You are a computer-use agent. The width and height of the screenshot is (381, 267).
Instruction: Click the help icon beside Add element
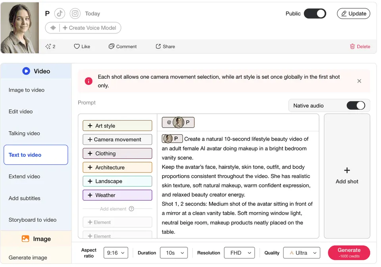click(131, 209)
